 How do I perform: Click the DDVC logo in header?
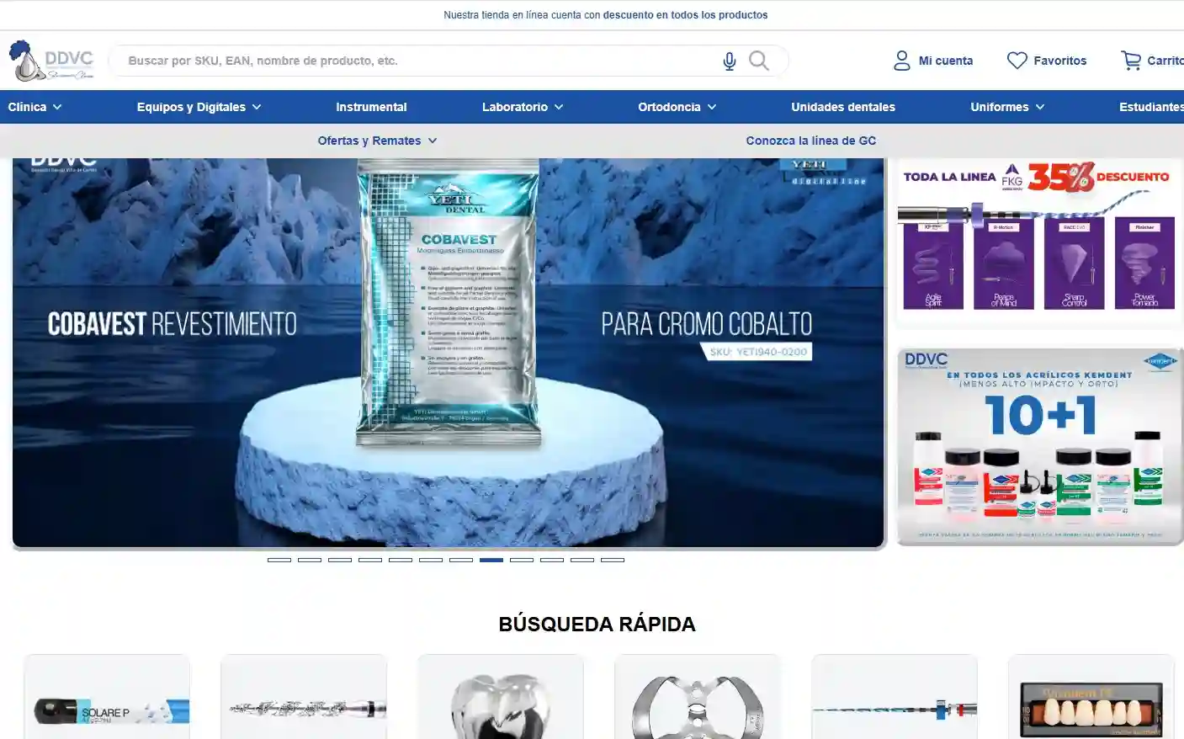tap(51, 61)
